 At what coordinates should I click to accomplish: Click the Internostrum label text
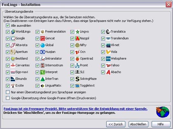(54, 65)
